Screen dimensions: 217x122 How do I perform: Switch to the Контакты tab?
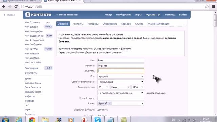click(x=78, y=24)
